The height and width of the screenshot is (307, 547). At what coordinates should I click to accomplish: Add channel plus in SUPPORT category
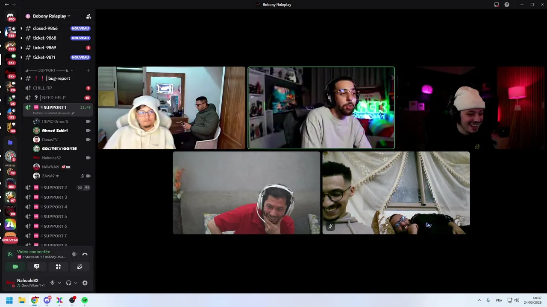[88, 70]
